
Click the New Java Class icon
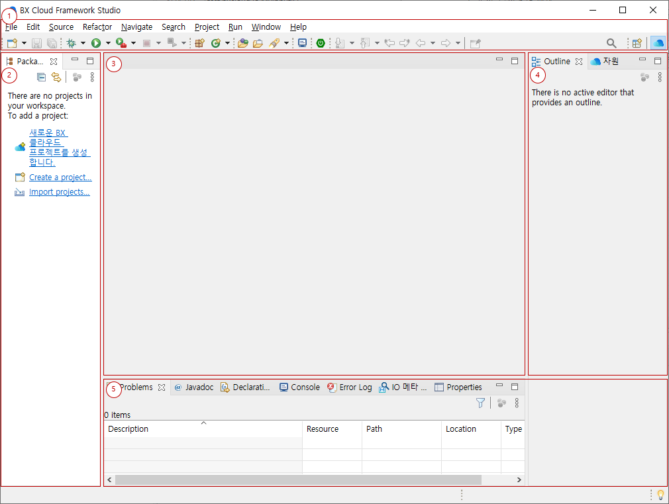pos(215,43)
